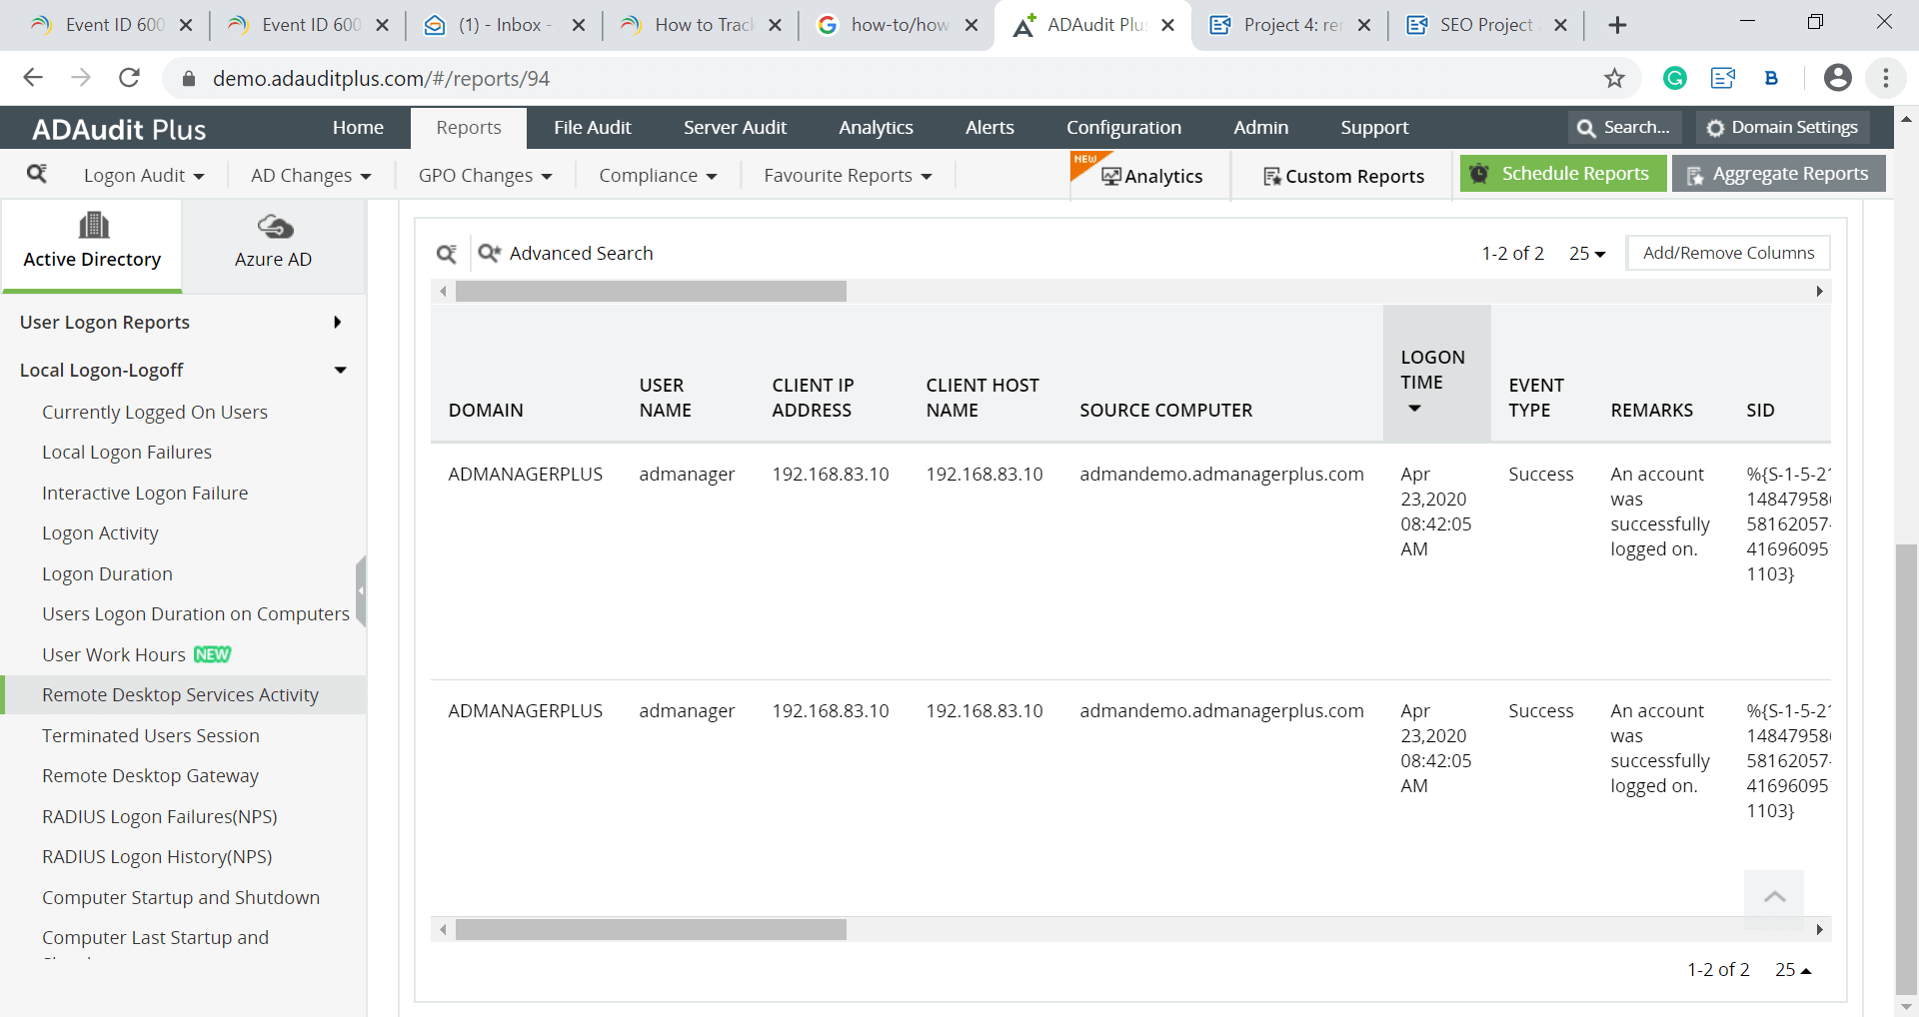Image resolution: width=1919 pixels, height=1017 pixels.
Task: Sort by the User Name column header
Action: coord(666,398)
